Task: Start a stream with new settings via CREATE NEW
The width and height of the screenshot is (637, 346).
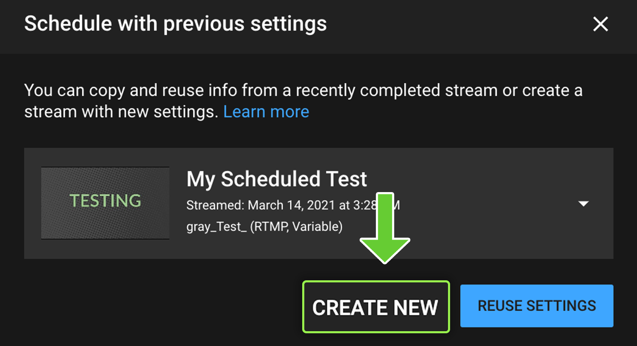Action: tap(376, 307)
